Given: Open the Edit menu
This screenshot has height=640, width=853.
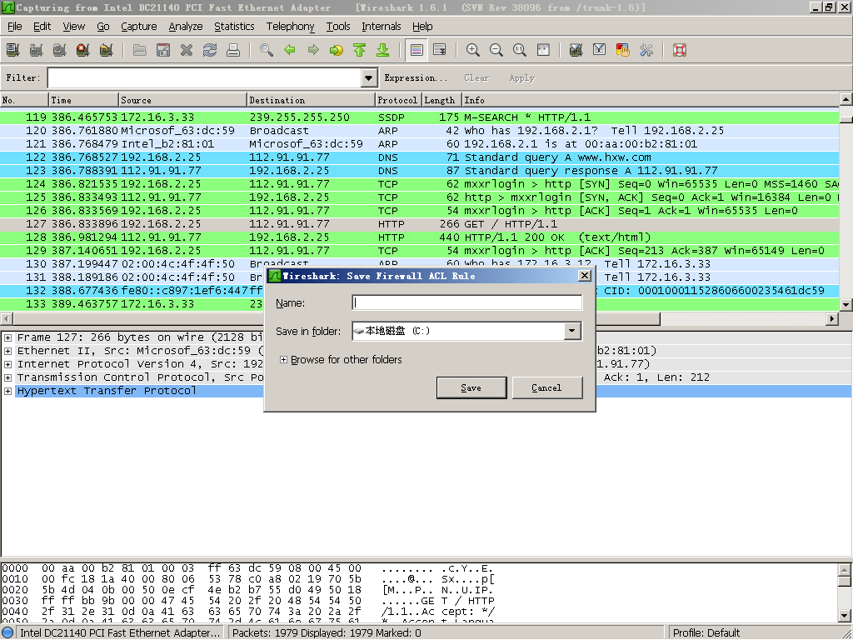Looking at the screenshot, I should [42, 26].
